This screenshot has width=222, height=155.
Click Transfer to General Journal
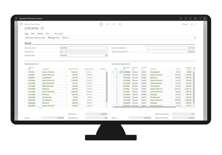pos(36,38)
